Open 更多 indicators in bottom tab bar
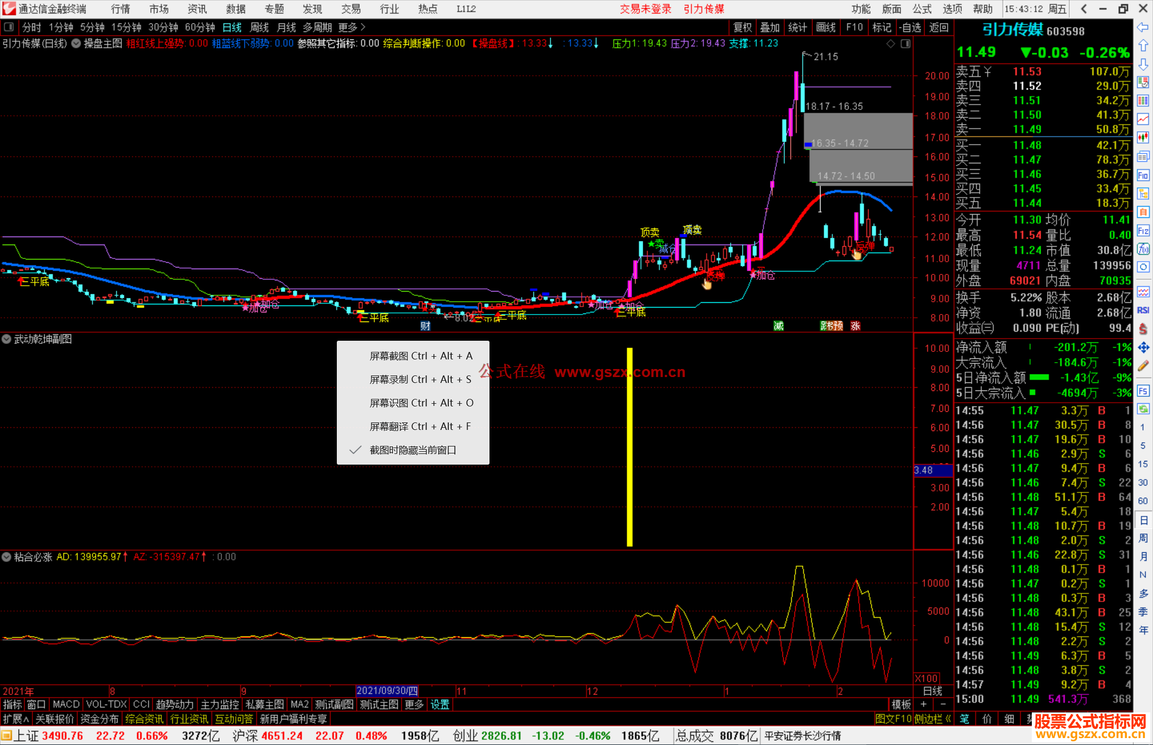Screen dimensions: 1153x745 414,704
